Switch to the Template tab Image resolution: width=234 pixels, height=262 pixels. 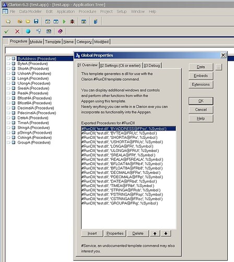(53, 42)
